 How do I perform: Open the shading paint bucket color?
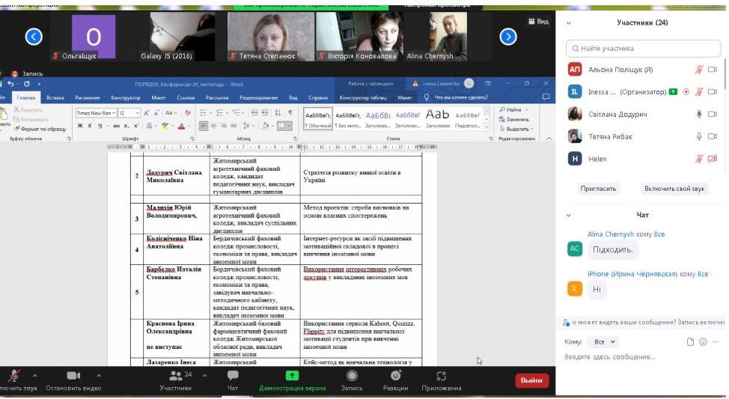tap(264, 126)
